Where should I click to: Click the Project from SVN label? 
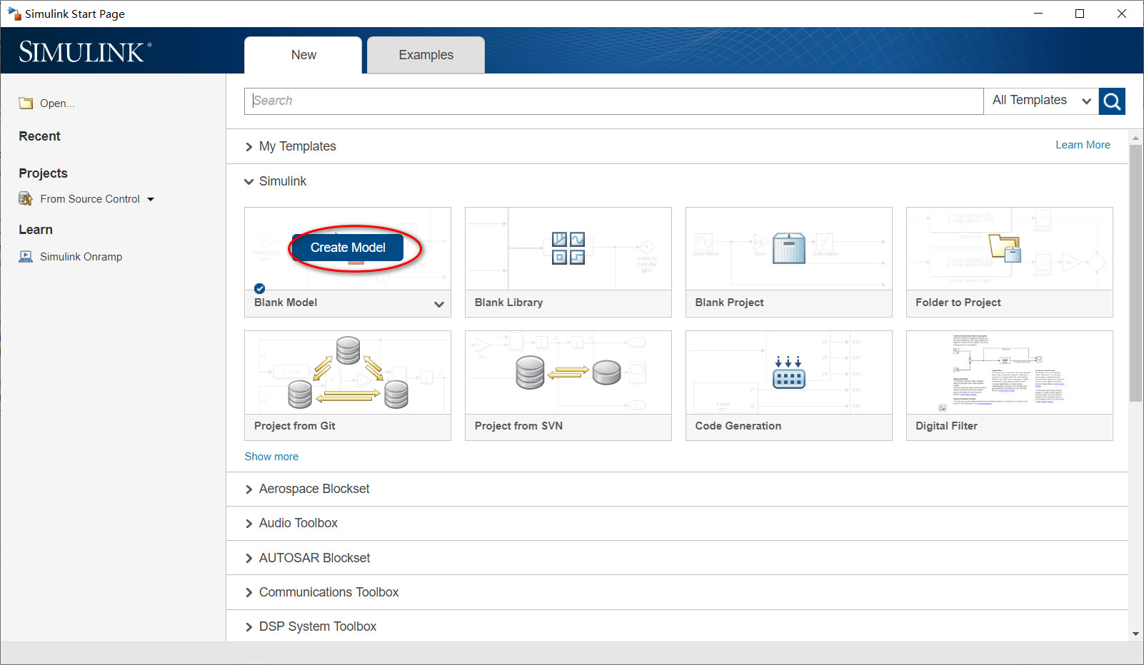point(518,426)
